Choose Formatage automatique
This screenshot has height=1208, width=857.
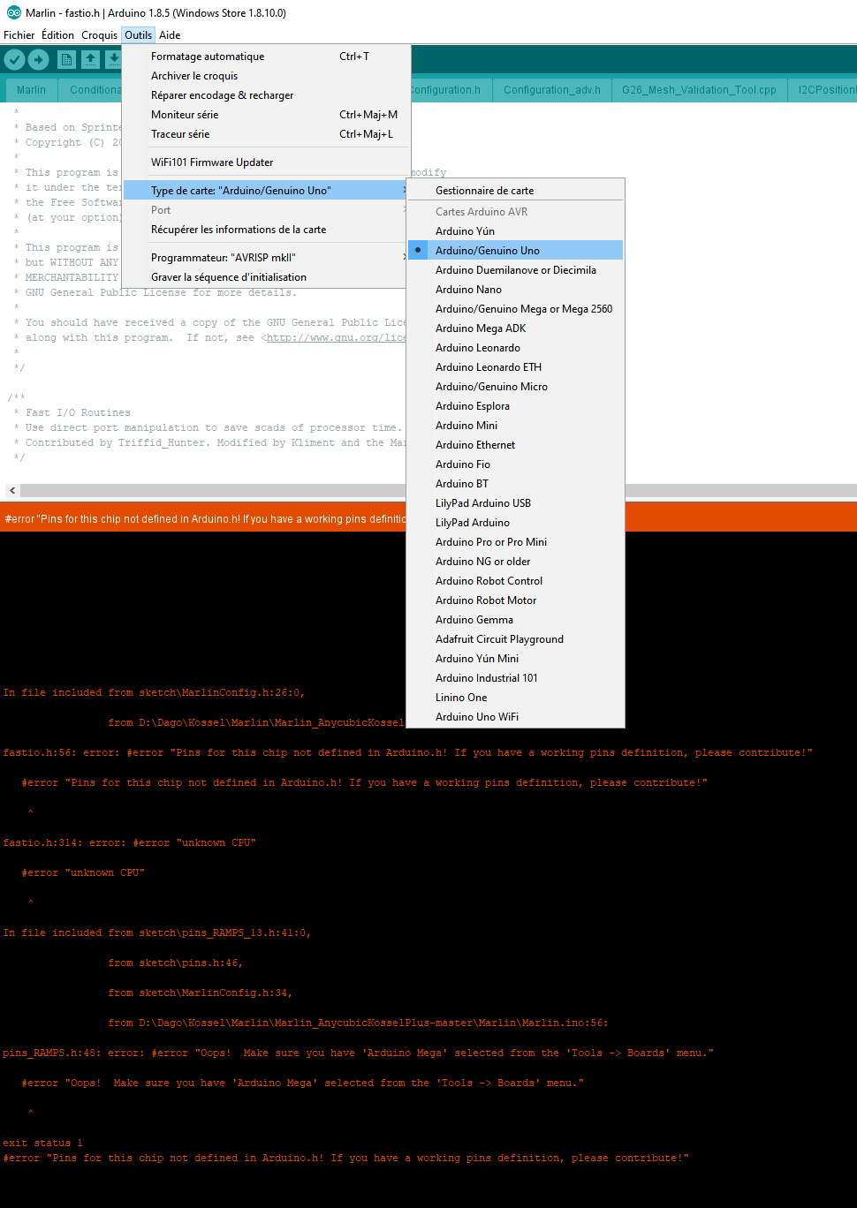[x=267, y=57]
